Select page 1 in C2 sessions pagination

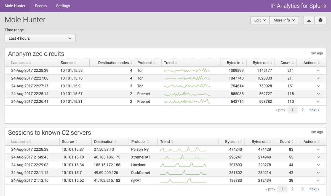click(x=282, y=189)
